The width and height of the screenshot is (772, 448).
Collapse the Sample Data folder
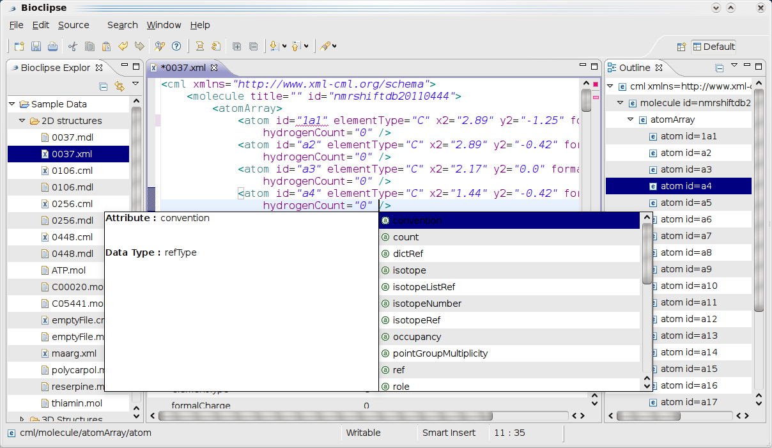pyautogui.click(x=12, y=104)
